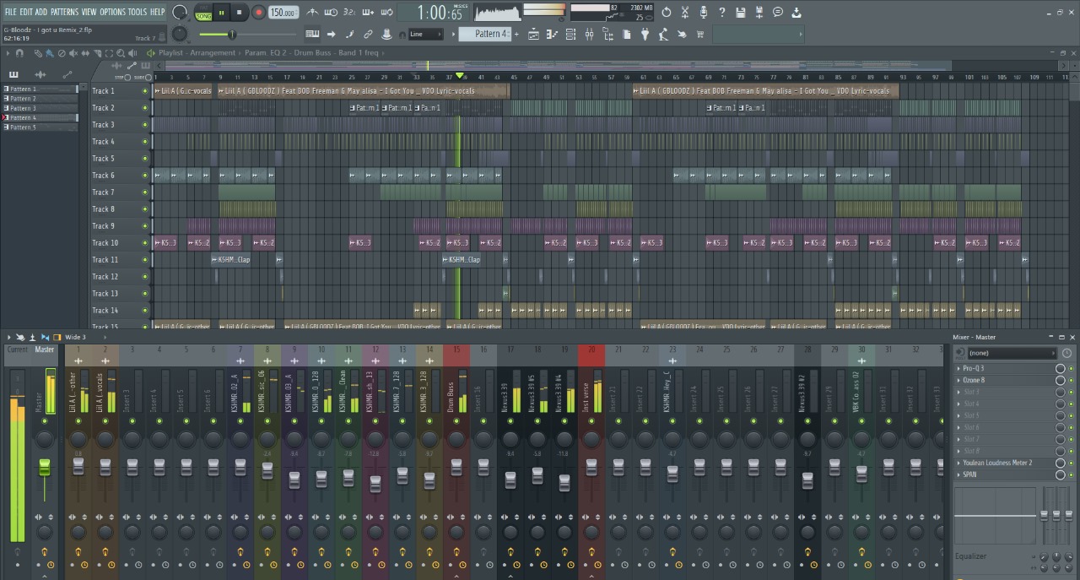
Task: Mute Track 6 in the playlist
Action: (144, 176)
